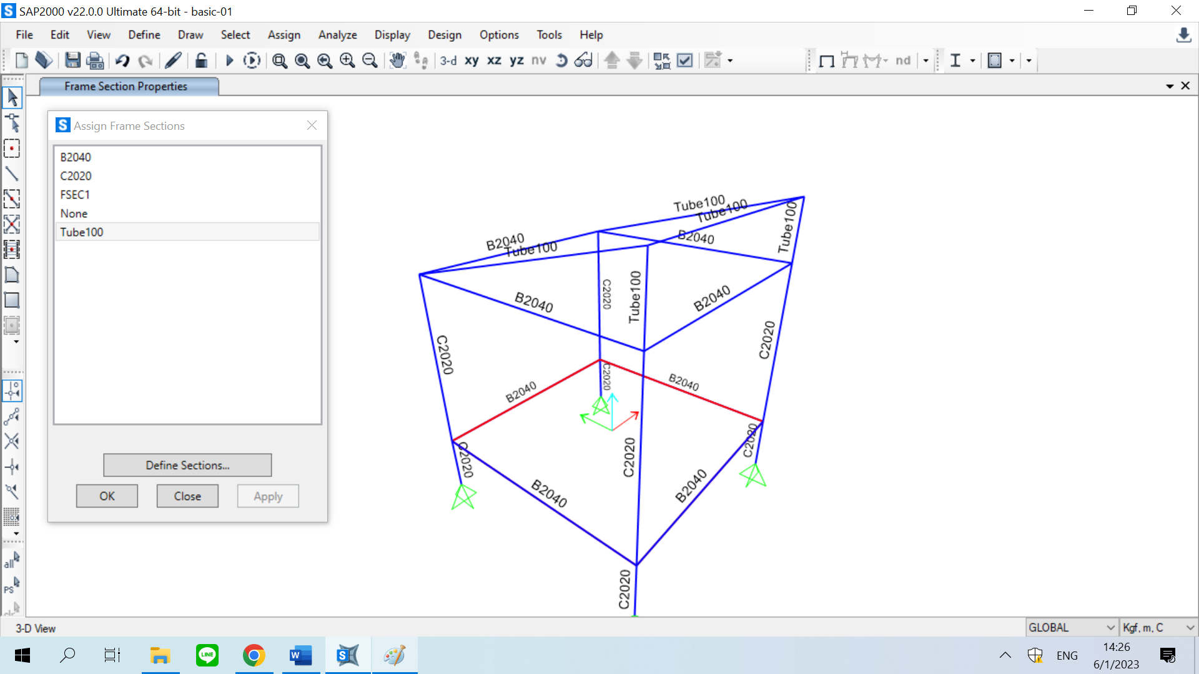Image resolution: width=1199 pixels, height=674 pixels.
Task: Select C2020 in the section list
Action: click(x=76, y=176)
